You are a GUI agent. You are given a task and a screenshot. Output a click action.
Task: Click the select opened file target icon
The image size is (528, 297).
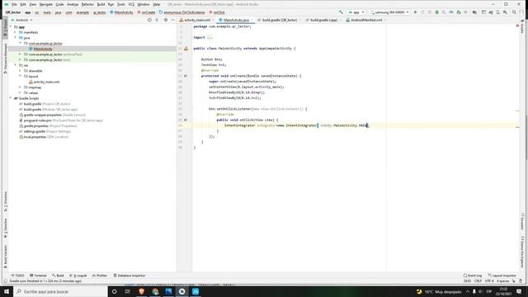click(x=149, y=20)
